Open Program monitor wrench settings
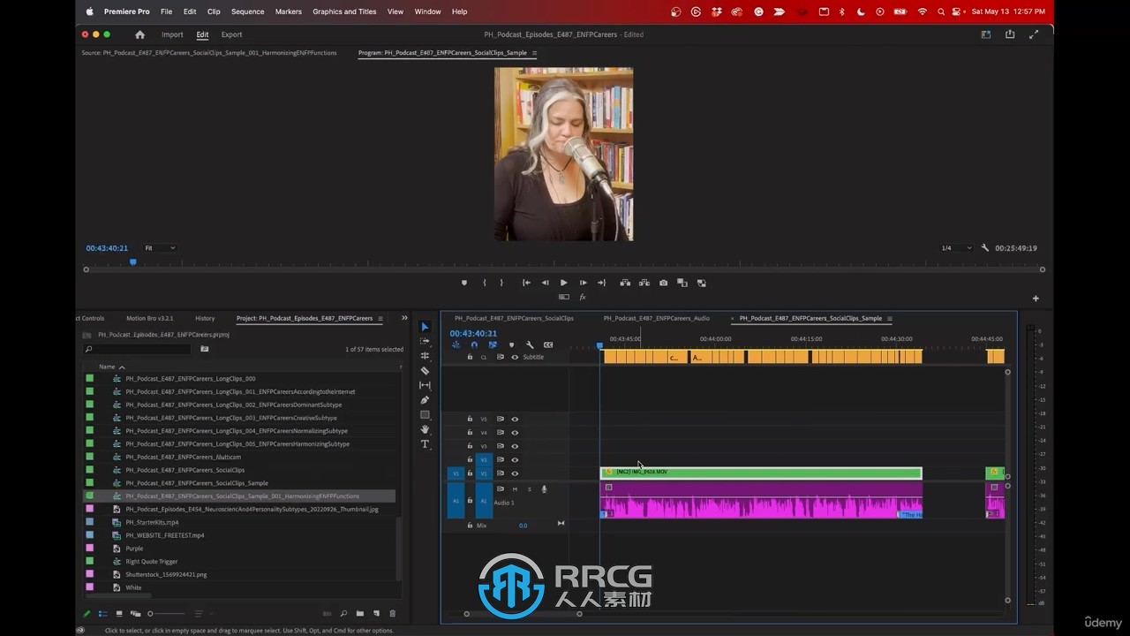The height and width of the screenshot is (636, 1130). pos(985,248)
